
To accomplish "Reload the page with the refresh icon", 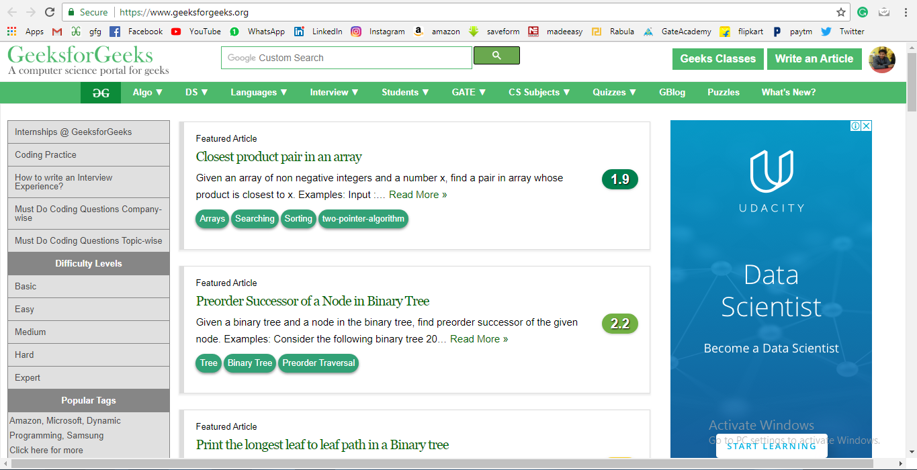I will tap(50, 12).
